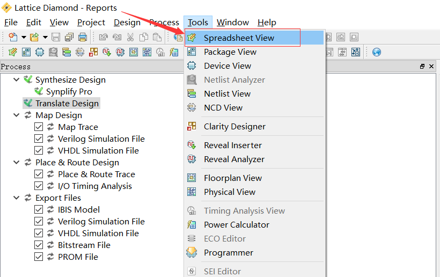
Task: Choose Clarity Designer in the Tools menu
Action: (x=254, y=126)
